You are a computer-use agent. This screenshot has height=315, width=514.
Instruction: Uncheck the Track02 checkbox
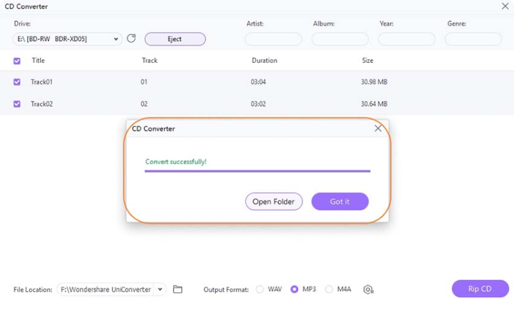[x=17, y=104]
